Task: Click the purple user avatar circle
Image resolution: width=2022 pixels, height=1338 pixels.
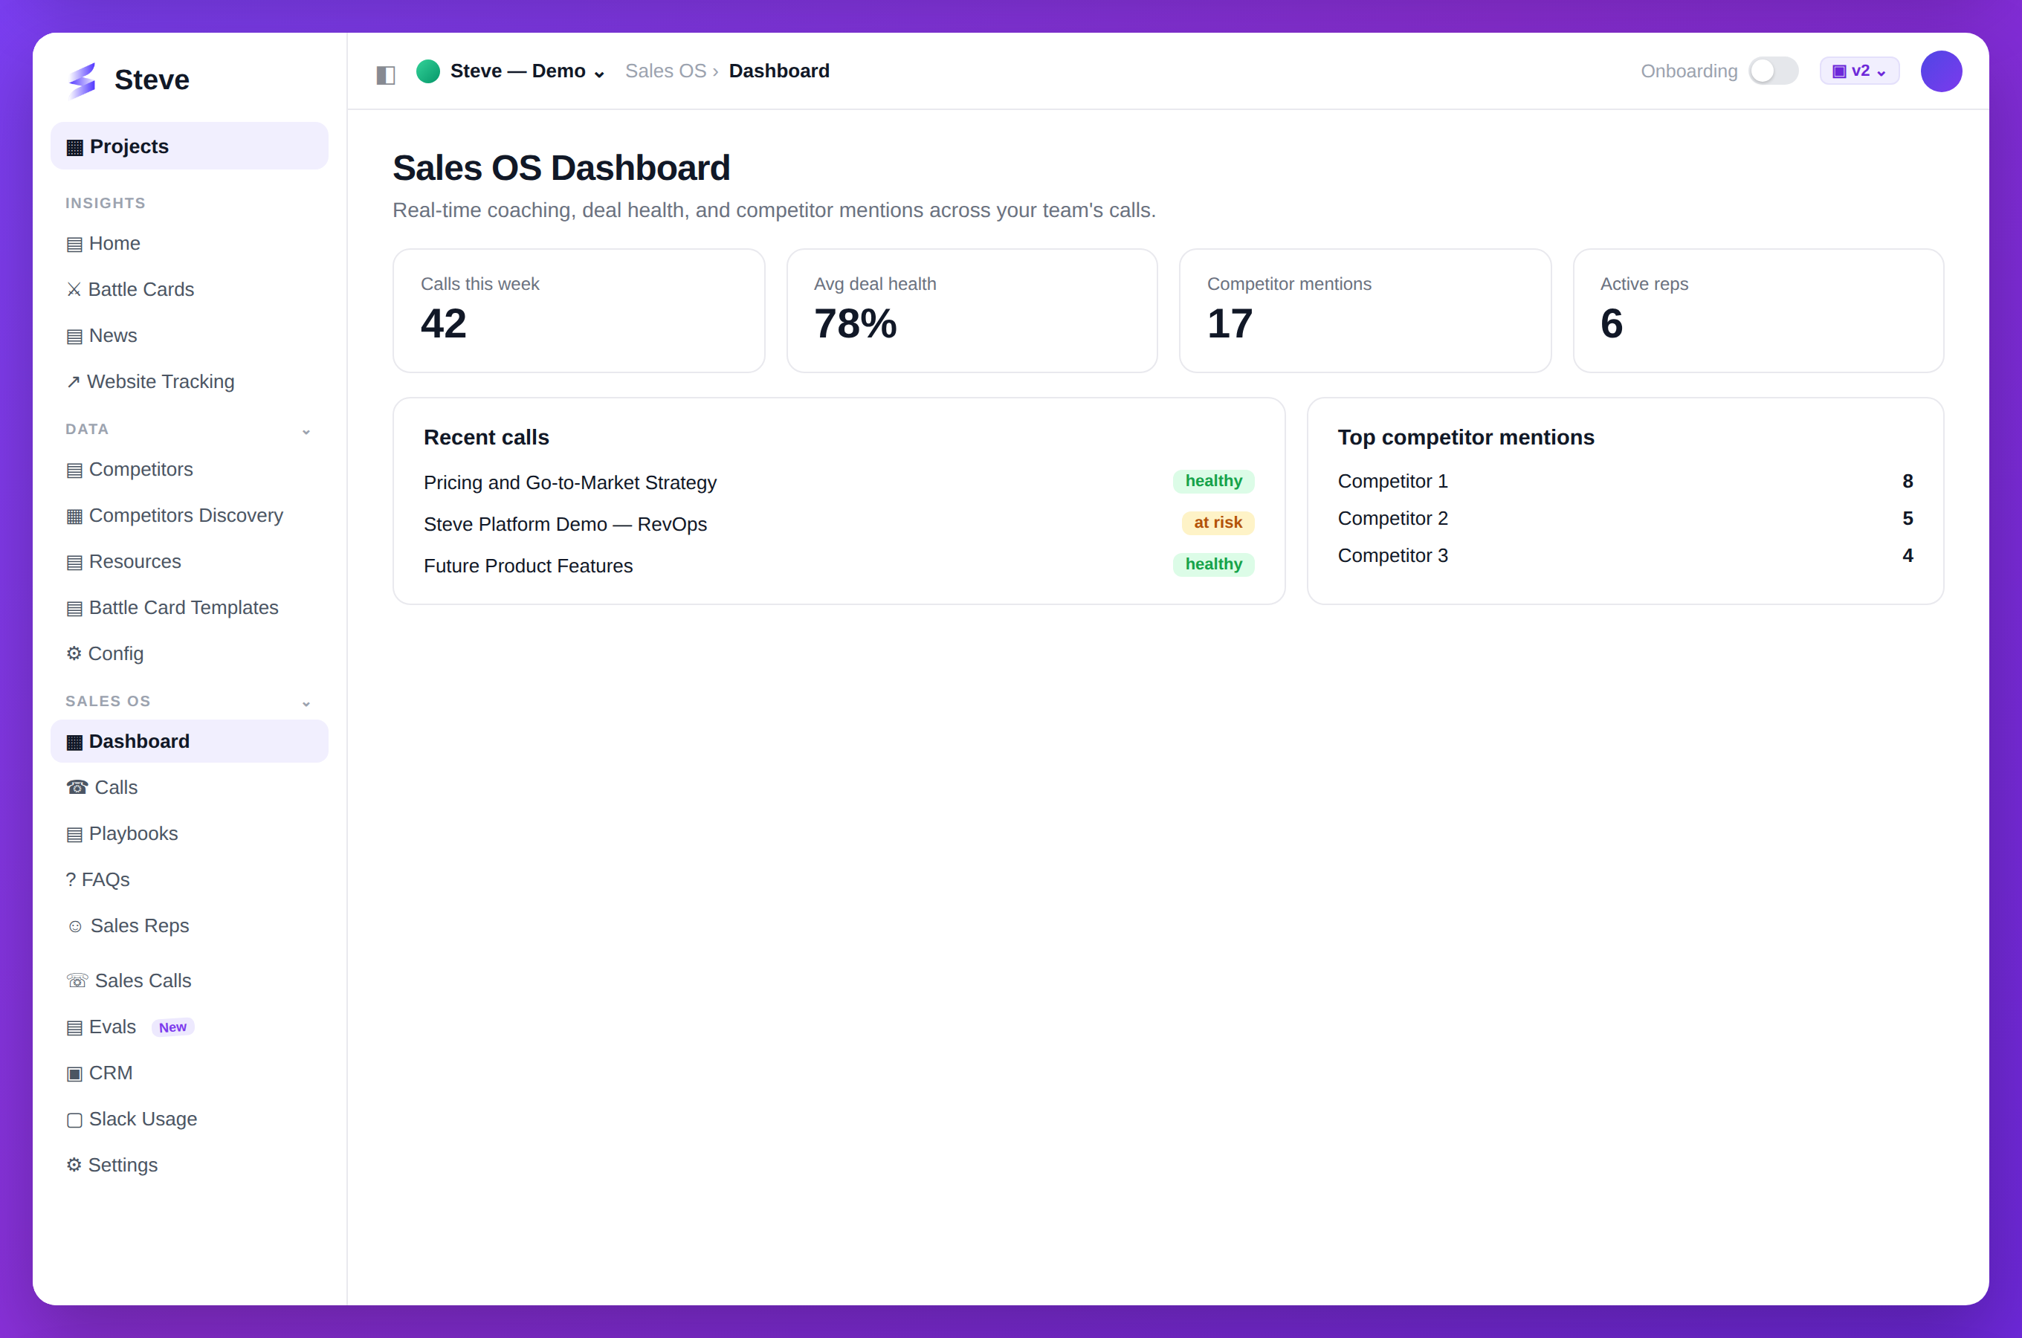Action: click(1941, 71)
